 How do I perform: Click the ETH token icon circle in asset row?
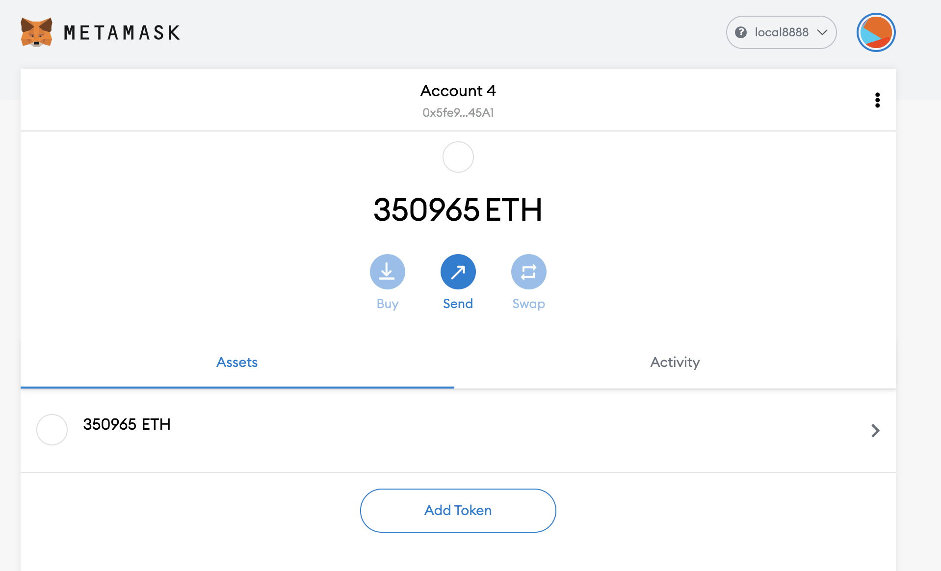coord(52,430)
